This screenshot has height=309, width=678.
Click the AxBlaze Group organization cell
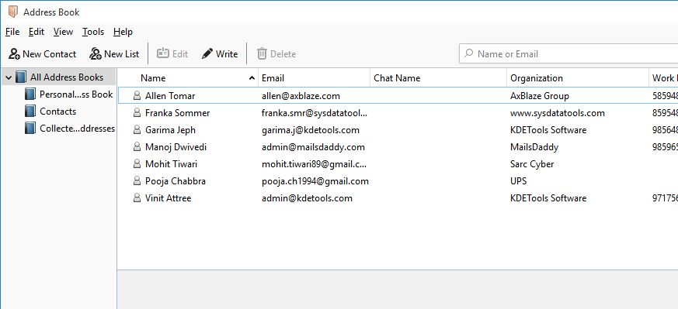tap(540, 96)
